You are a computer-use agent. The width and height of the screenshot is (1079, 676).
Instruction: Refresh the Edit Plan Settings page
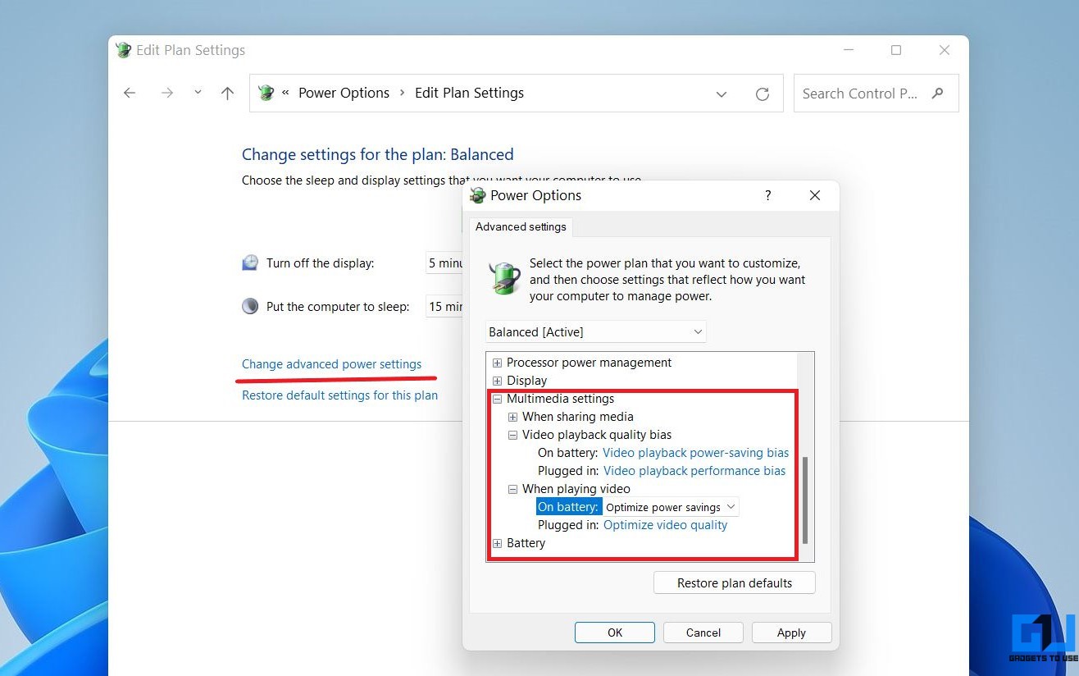763,94
